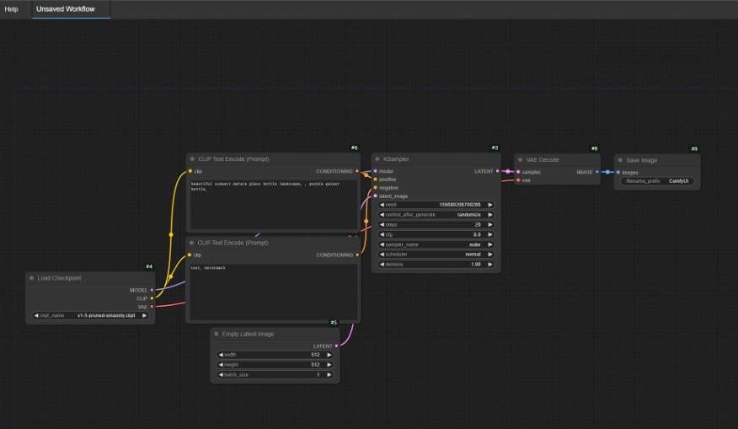The image size is (738, 429).
Task: Collapse the Load Checkpoint node via title dot
Action: (31, 278)
